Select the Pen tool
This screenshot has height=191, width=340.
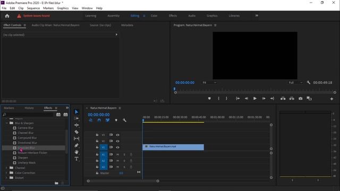[x=76, y=145]
